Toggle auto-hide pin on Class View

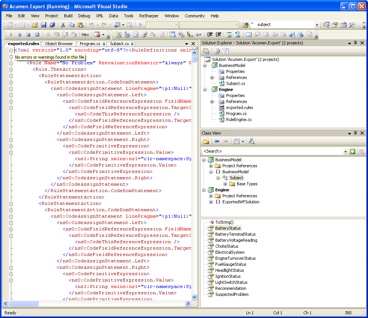tap(355, 133)
